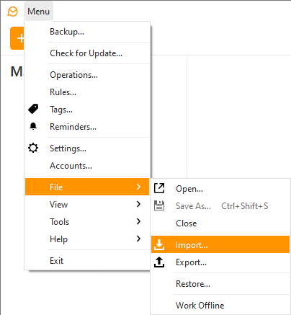Click the Open file arrow icon
The height and width of the screenshot is (315, 291).
[159, 188]
